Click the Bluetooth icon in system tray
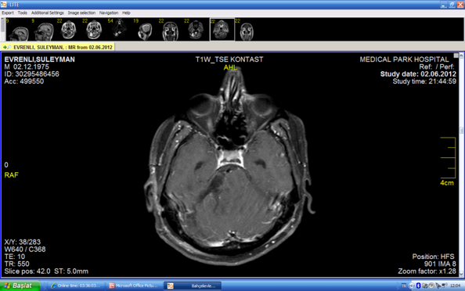This screenshot has width=465, height=291. click(418, 286)
